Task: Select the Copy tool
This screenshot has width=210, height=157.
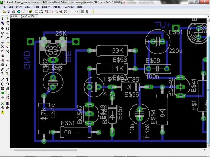Action: point(7,29)
